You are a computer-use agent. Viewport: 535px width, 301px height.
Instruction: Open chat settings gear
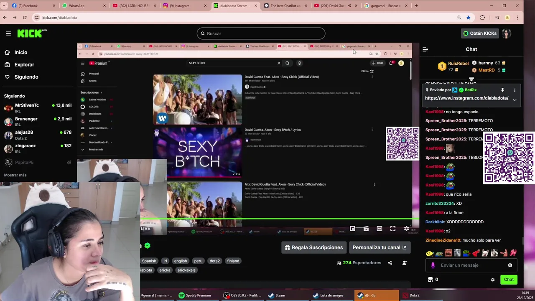point(493,280)
